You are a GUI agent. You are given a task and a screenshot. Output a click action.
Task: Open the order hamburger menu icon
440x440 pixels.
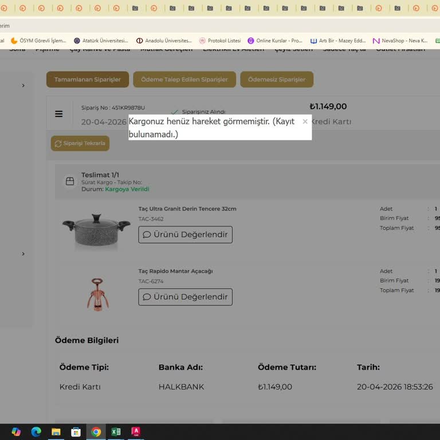(x=58, y=113)
